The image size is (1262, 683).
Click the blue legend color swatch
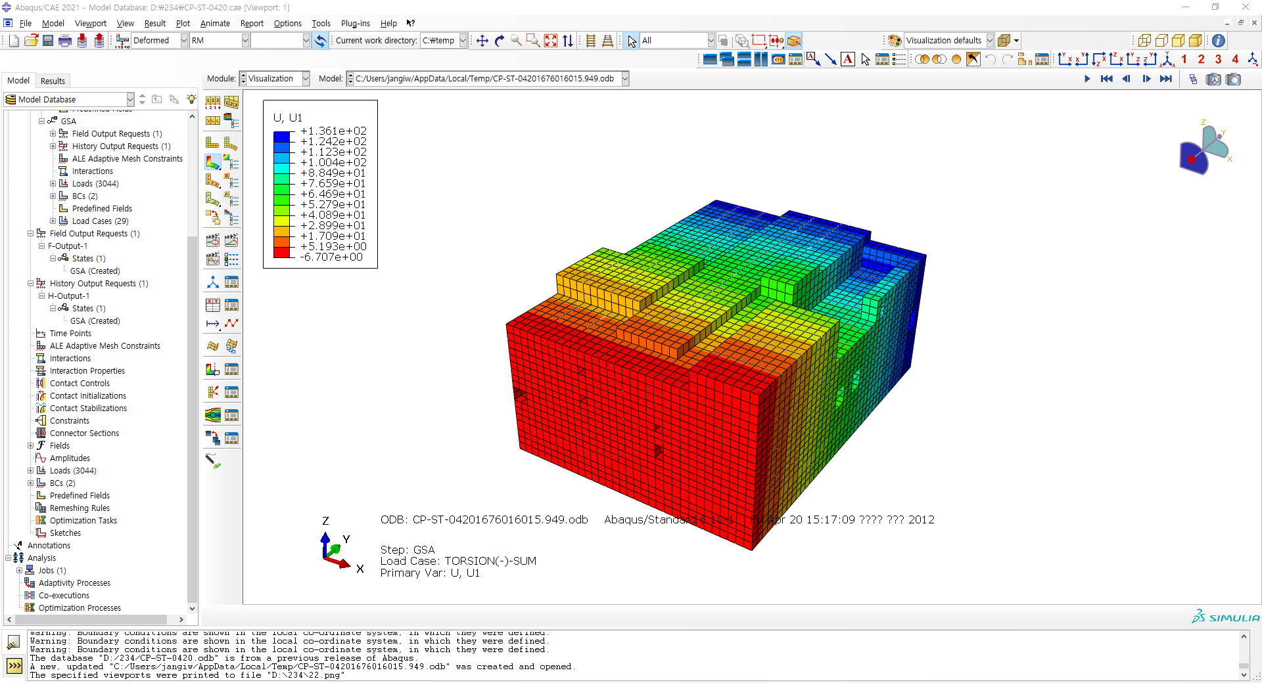pos(282,137)
